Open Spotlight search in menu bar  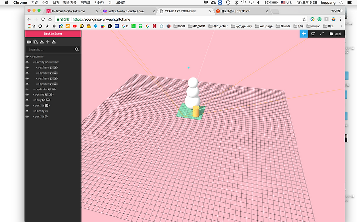tap(341, 3)
